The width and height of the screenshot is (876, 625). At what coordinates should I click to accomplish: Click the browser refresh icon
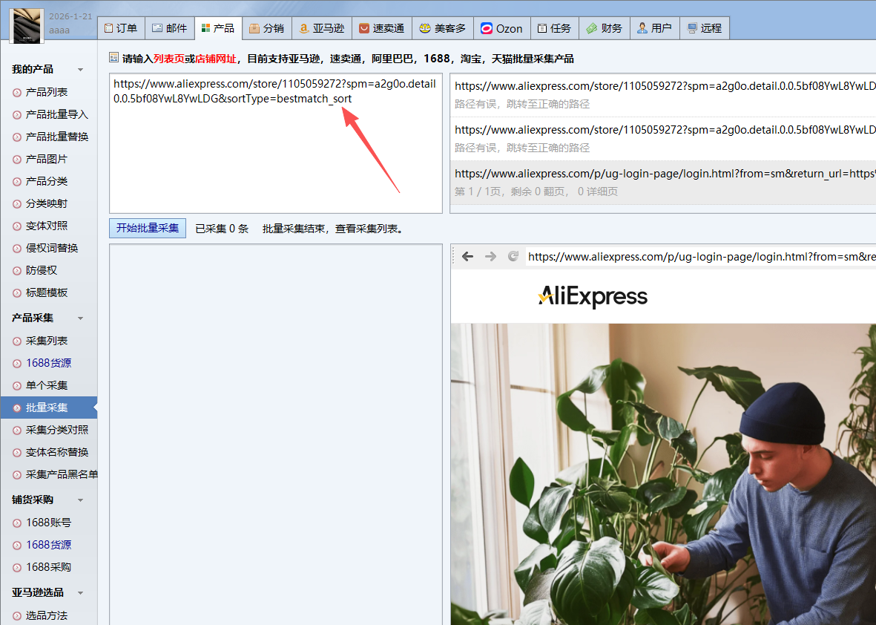513,257
